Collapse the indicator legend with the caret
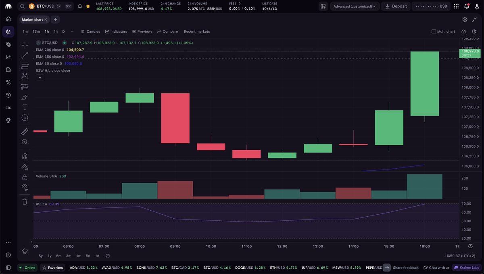This screenshot has height=274, width=484. coord(40,77)
